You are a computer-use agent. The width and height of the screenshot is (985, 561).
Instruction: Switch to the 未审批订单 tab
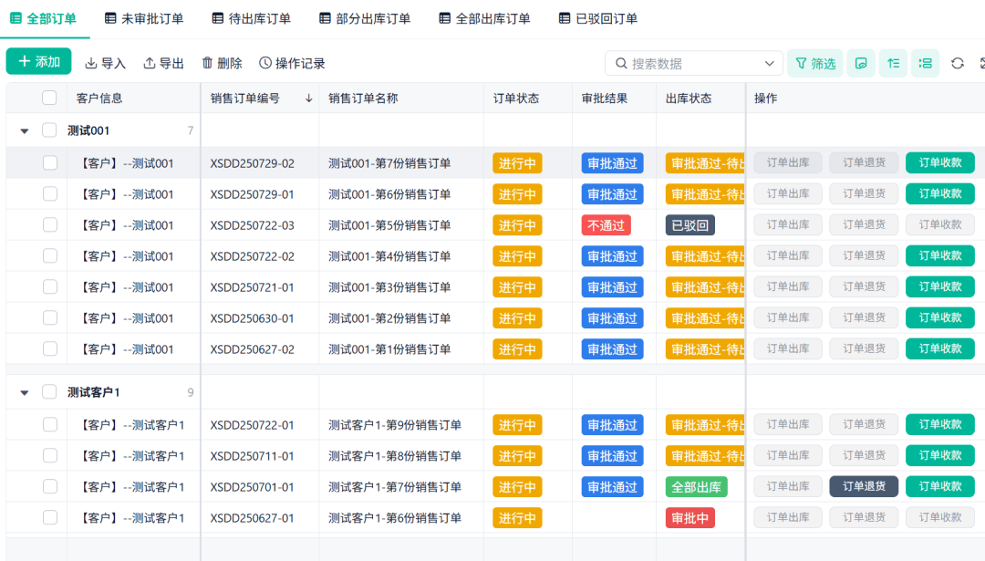click(144, 19)
